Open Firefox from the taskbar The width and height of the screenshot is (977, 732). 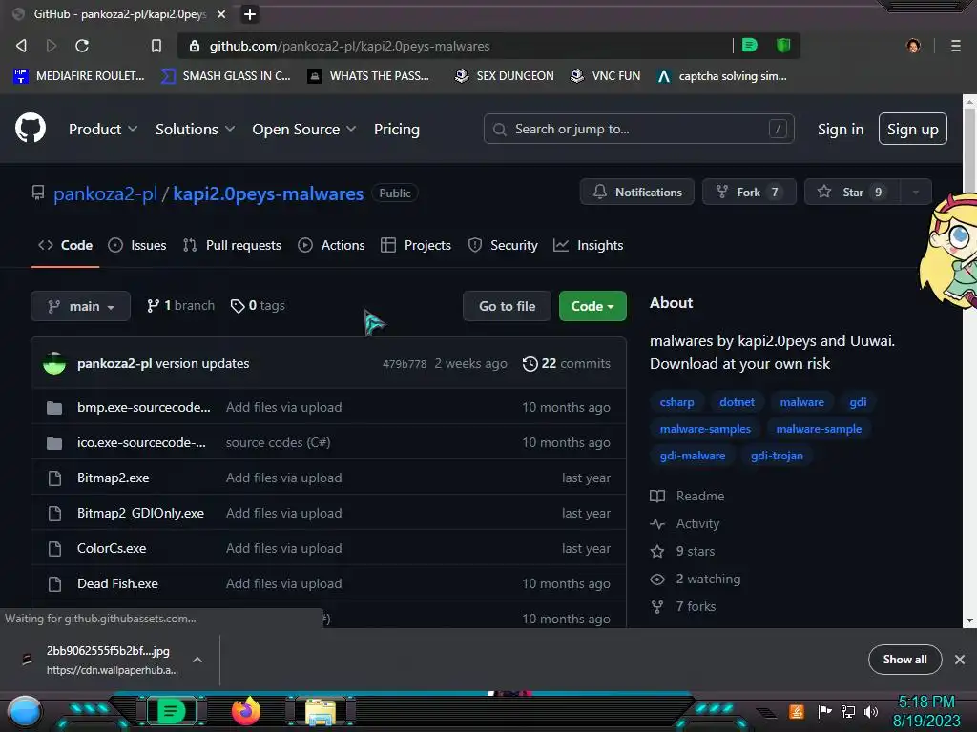(x=246, y=711)
